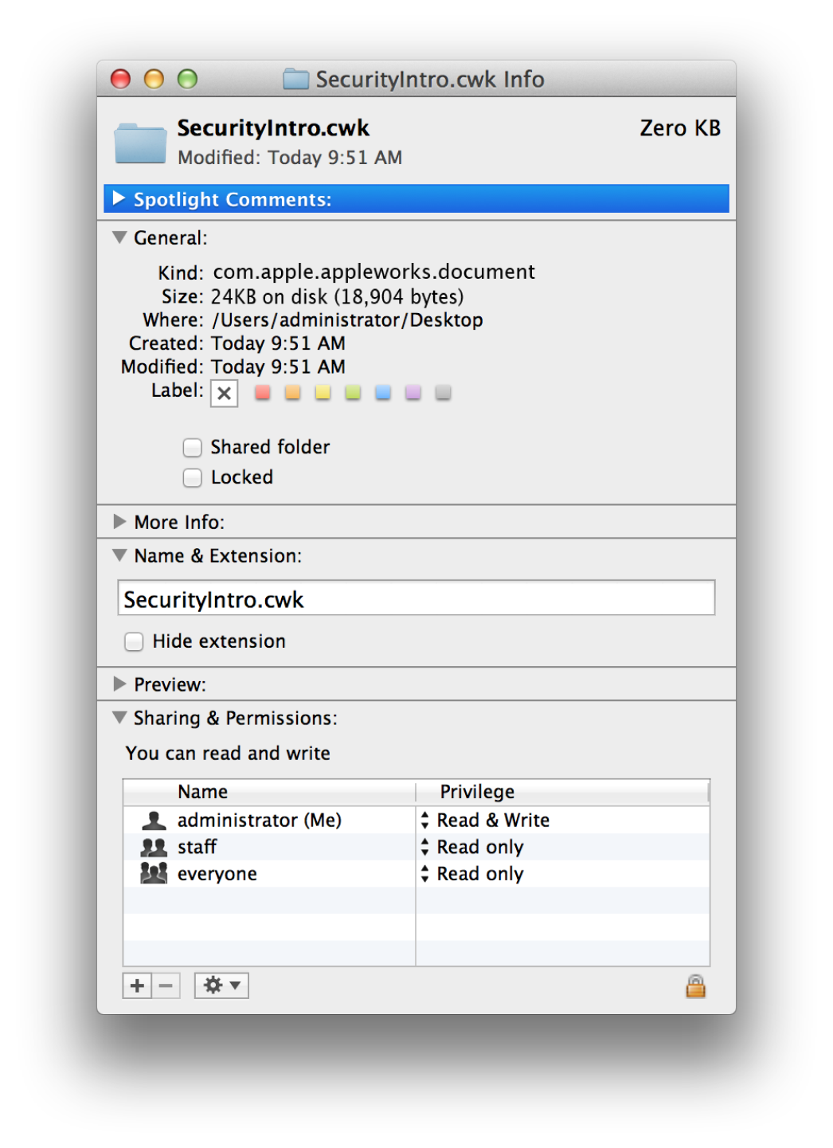
Task: Select the administrator (Me) user icon
Action: point(154,820)
